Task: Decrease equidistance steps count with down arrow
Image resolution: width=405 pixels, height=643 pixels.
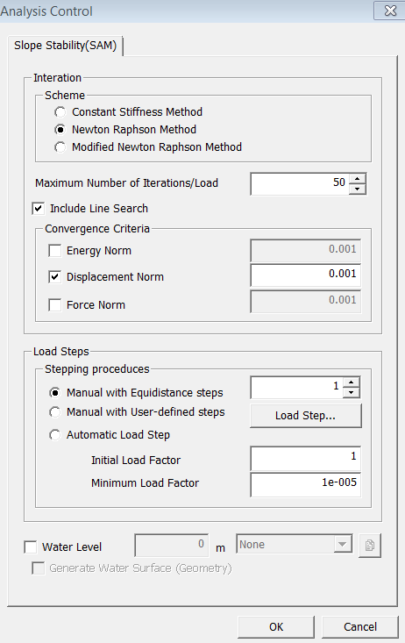Action: point(351,392)
